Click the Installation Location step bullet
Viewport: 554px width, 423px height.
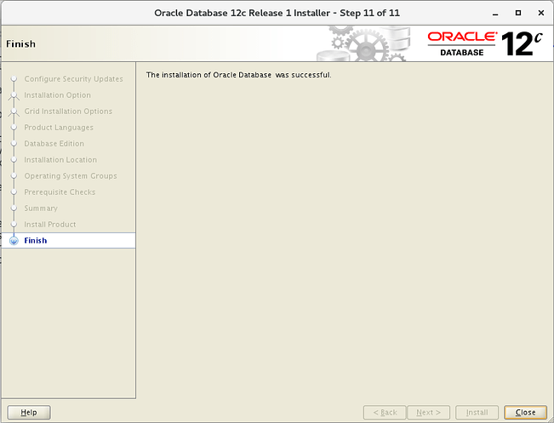14,160
